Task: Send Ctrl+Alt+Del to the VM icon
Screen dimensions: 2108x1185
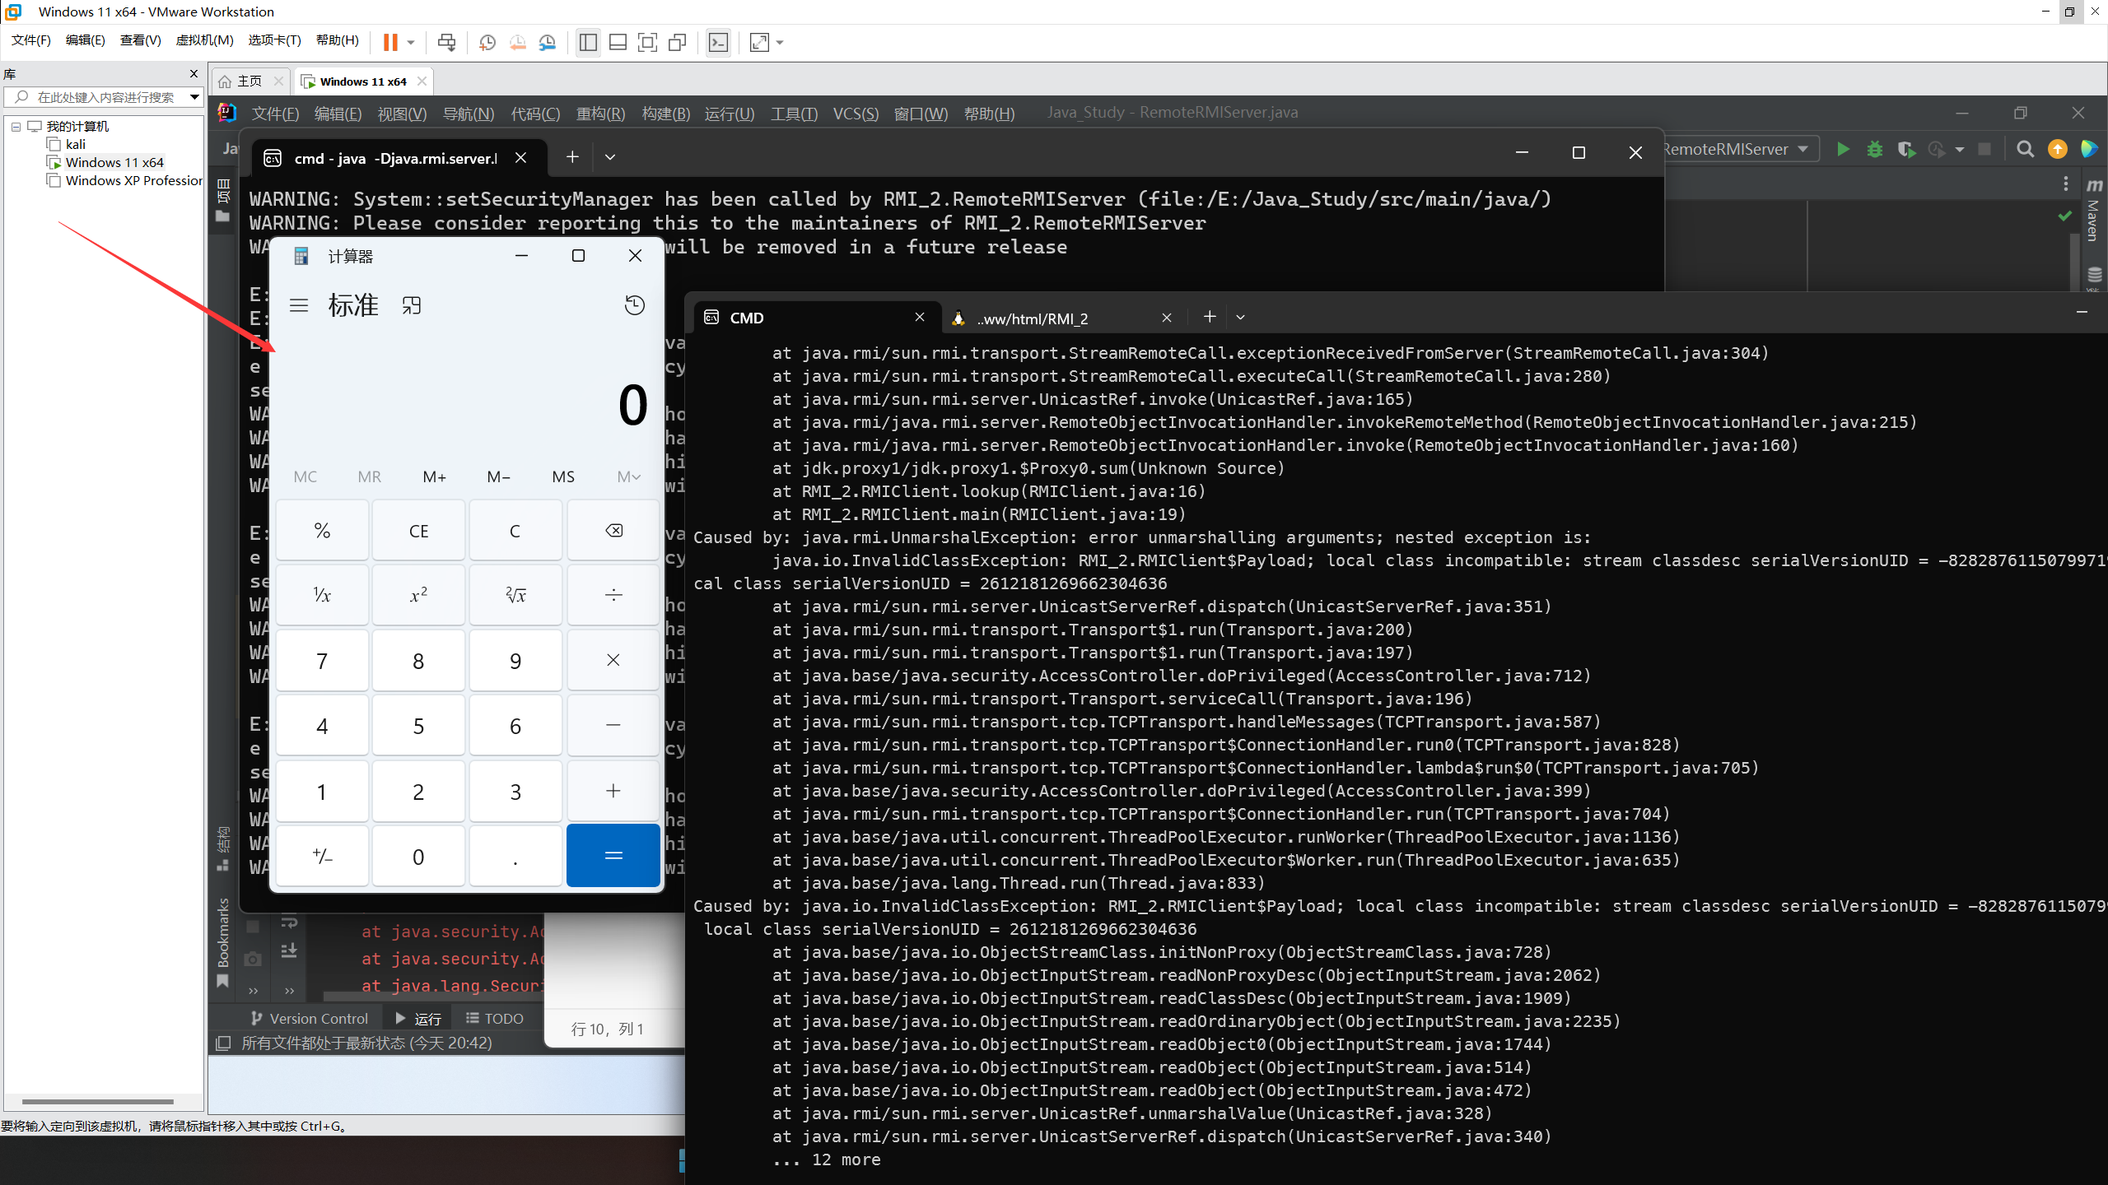Action: 446,42
